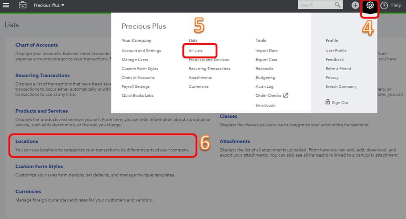Click the Tools column heading
The width and height of the screenshot is (406, 219).
tap(261, 41)
